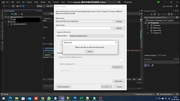Click the Property Pages wrench icon
The image size is (180, 101).
click(152, 65)
